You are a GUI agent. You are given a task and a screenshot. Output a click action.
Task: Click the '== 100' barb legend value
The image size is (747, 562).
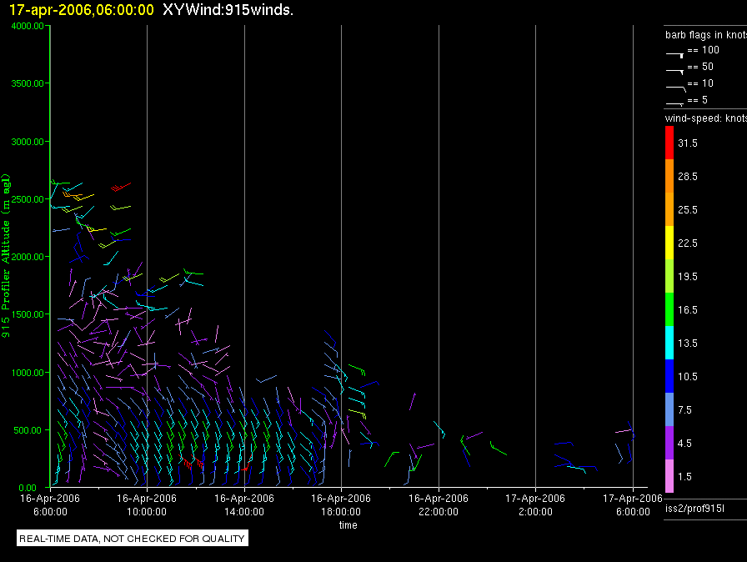(703, 50)
